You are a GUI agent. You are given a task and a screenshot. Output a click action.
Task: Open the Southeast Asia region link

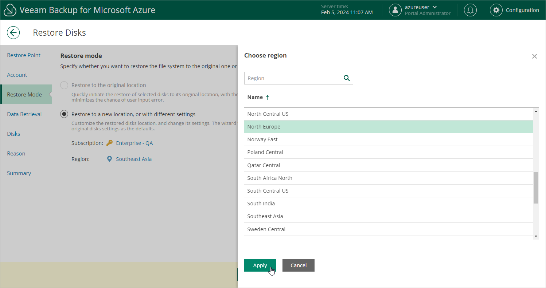[134, 159]
